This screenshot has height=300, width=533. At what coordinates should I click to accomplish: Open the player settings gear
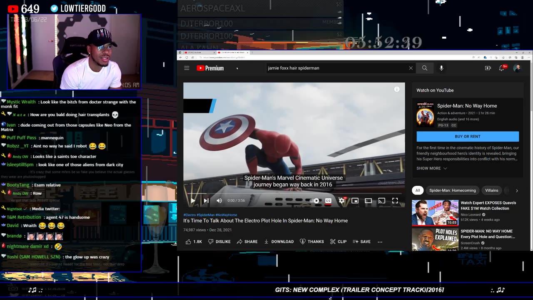point(341,200)
